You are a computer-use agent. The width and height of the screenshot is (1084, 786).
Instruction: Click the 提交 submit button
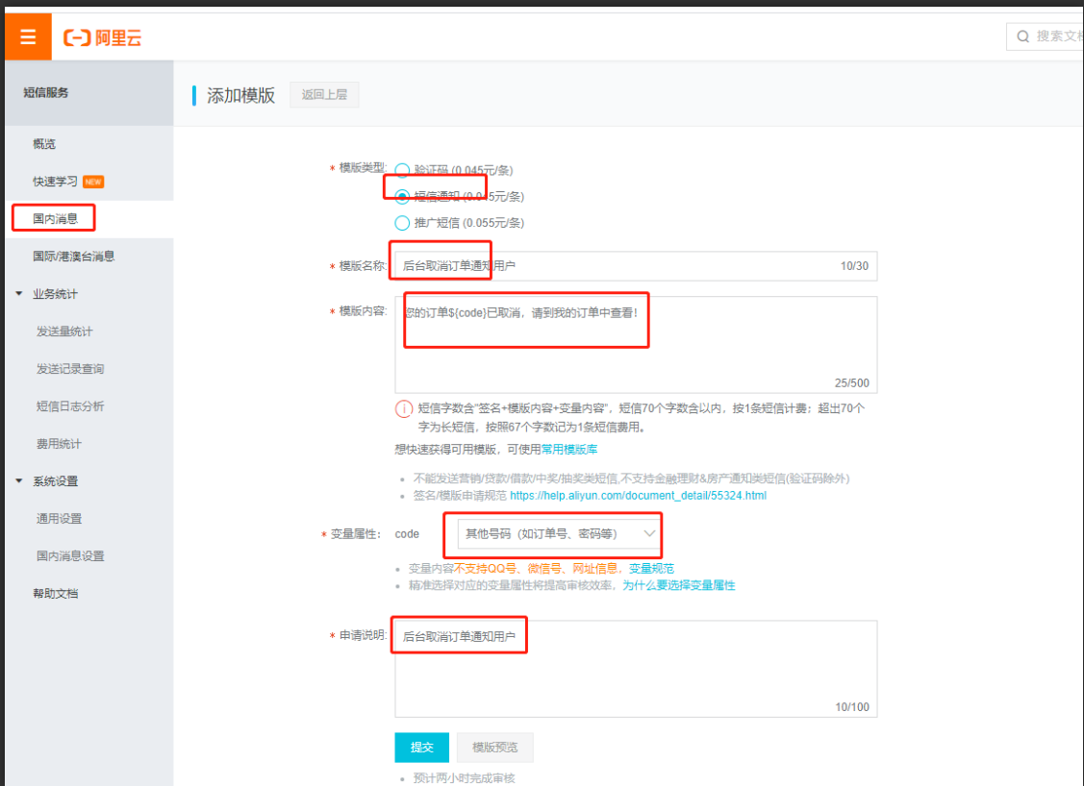pos(421,748)
